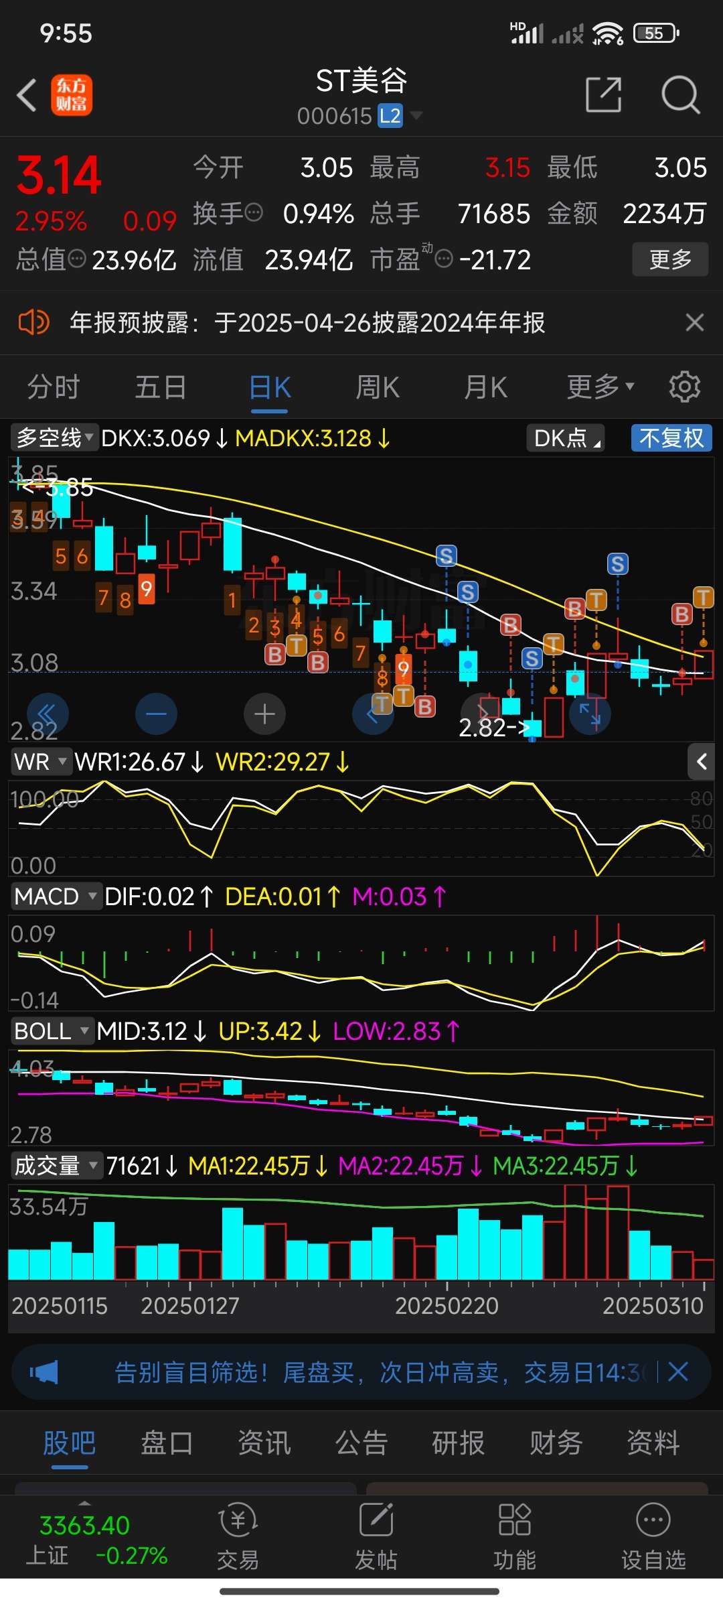
Task: Open the 研报 research tab
Action: (459, 1443)
